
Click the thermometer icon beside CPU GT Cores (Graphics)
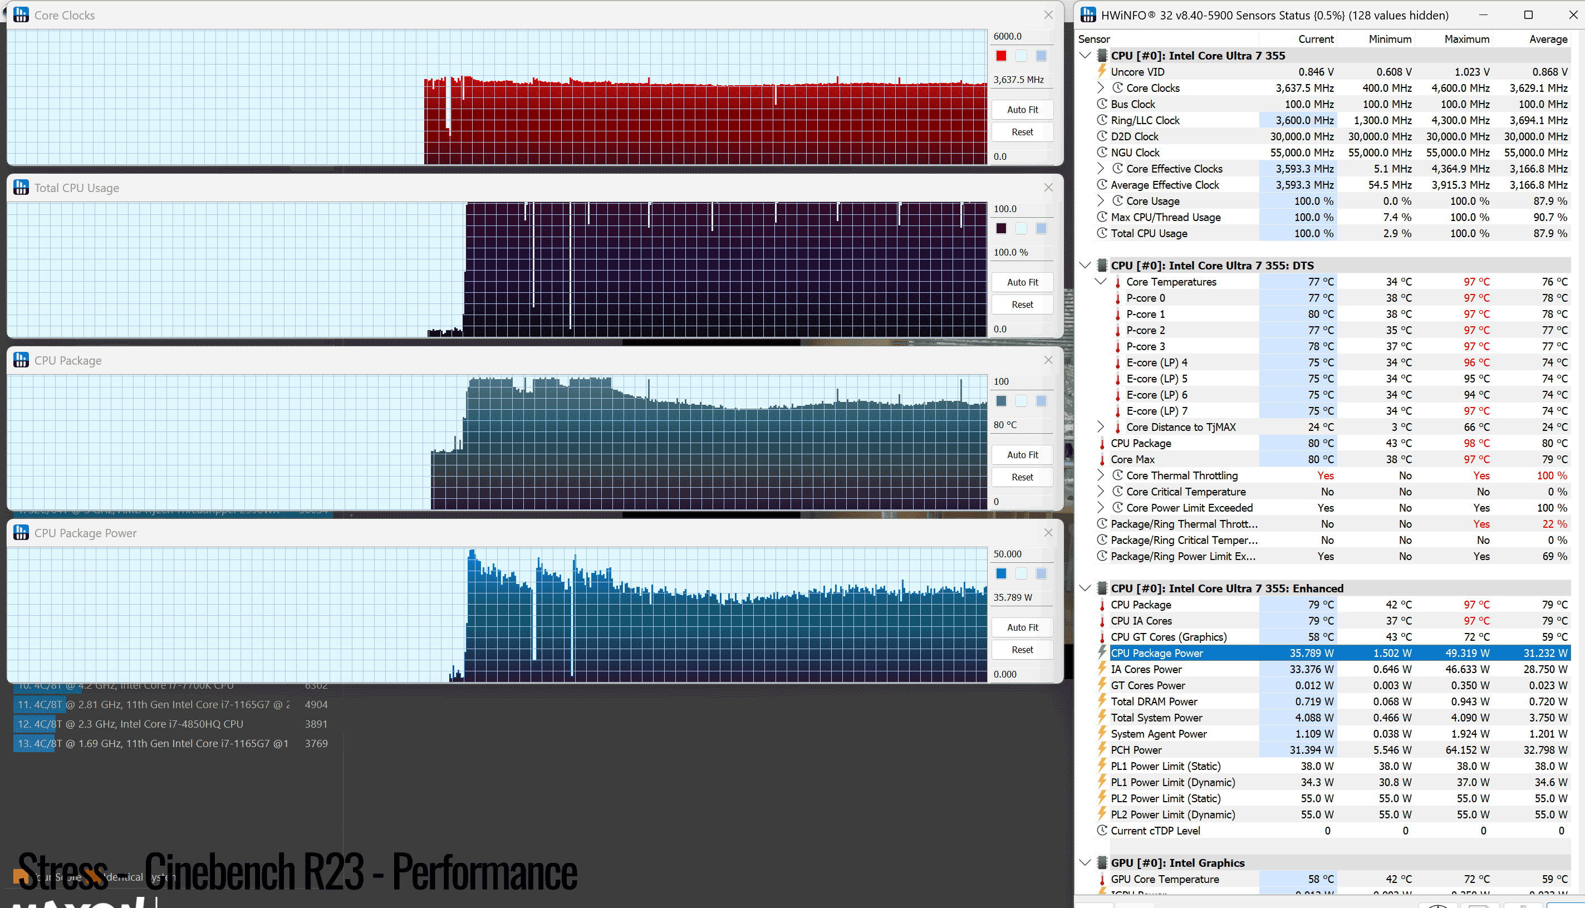(1102, 637)
